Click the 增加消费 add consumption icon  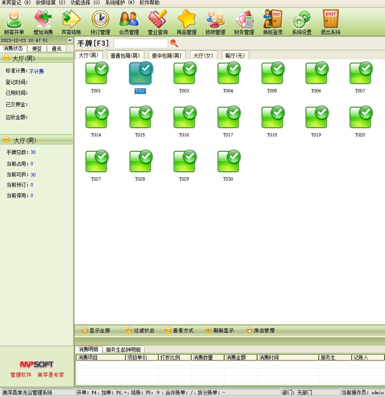43,22
